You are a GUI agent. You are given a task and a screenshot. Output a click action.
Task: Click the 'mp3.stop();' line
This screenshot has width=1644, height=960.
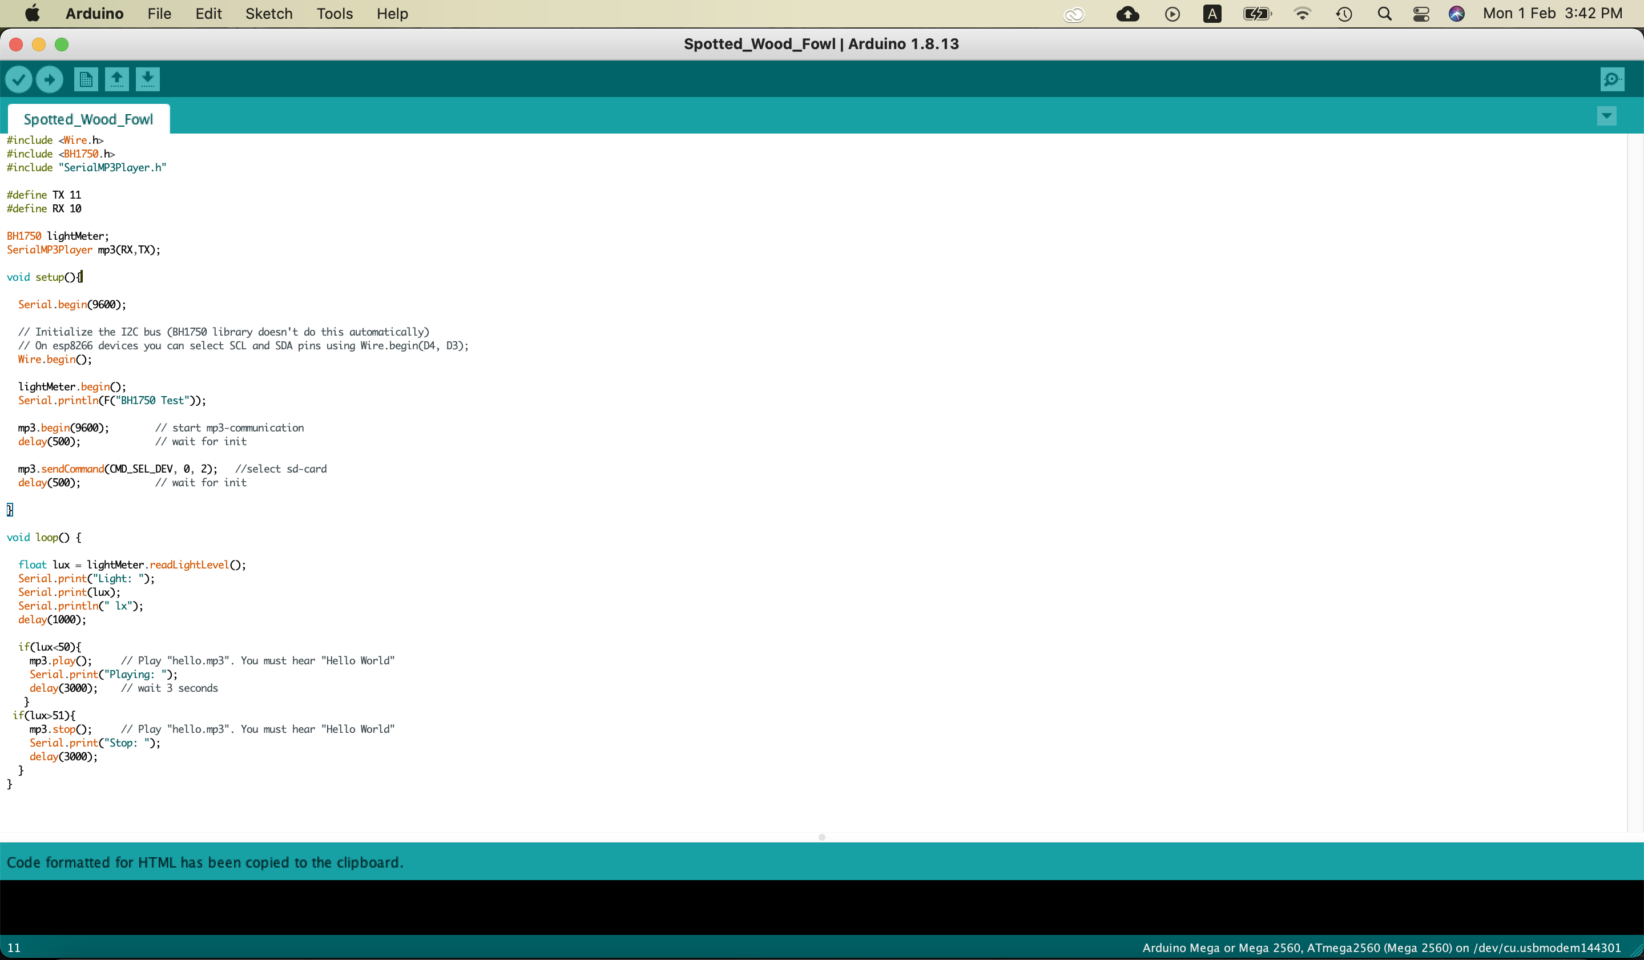click(61, 729)
